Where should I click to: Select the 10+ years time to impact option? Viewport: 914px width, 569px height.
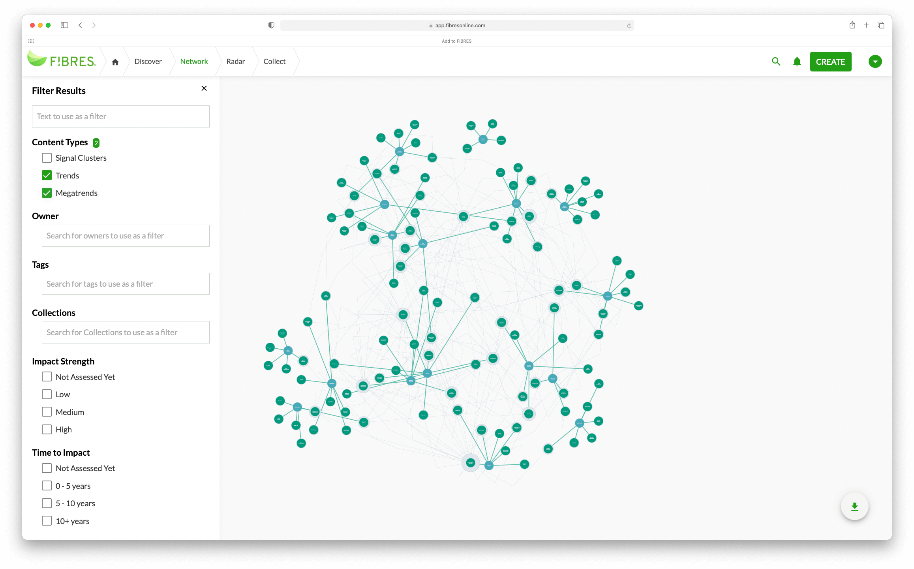click(47, 520)
